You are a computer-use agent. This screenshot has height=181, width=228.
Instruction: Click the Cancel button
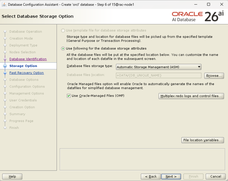(216, 176)
